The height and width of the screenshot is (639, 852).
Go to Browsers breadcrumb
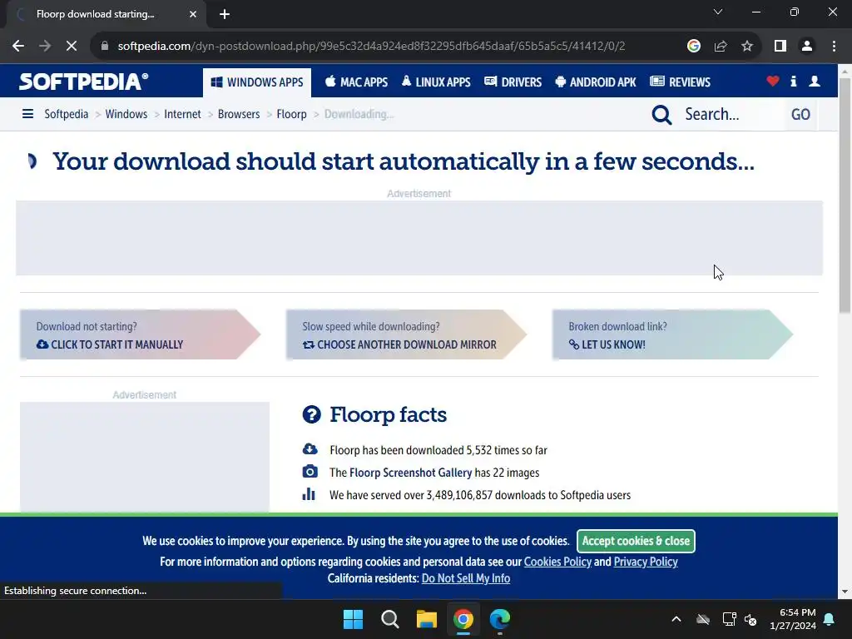pos(239,114)
